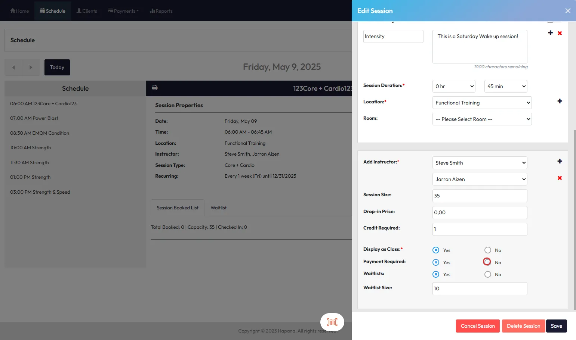This screenshot has height=340, width=576.
Task: Click the Save button
Action: 556,326
